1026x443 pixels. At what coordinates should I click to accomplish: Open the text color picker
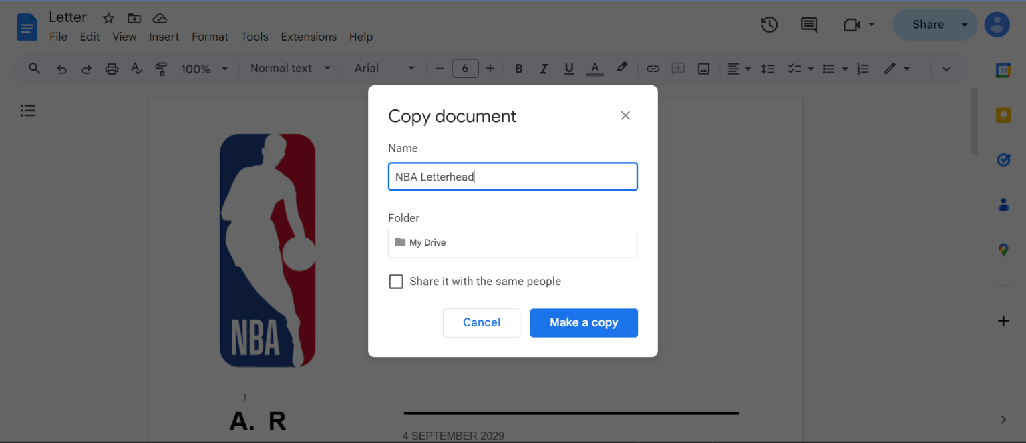click(594, 68)
